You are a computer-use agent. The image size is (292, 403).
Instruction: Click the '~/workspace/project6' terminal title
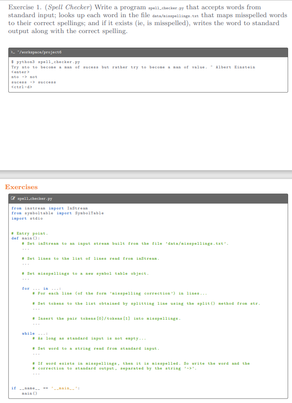pyautogui.click(x=39, y=52)
